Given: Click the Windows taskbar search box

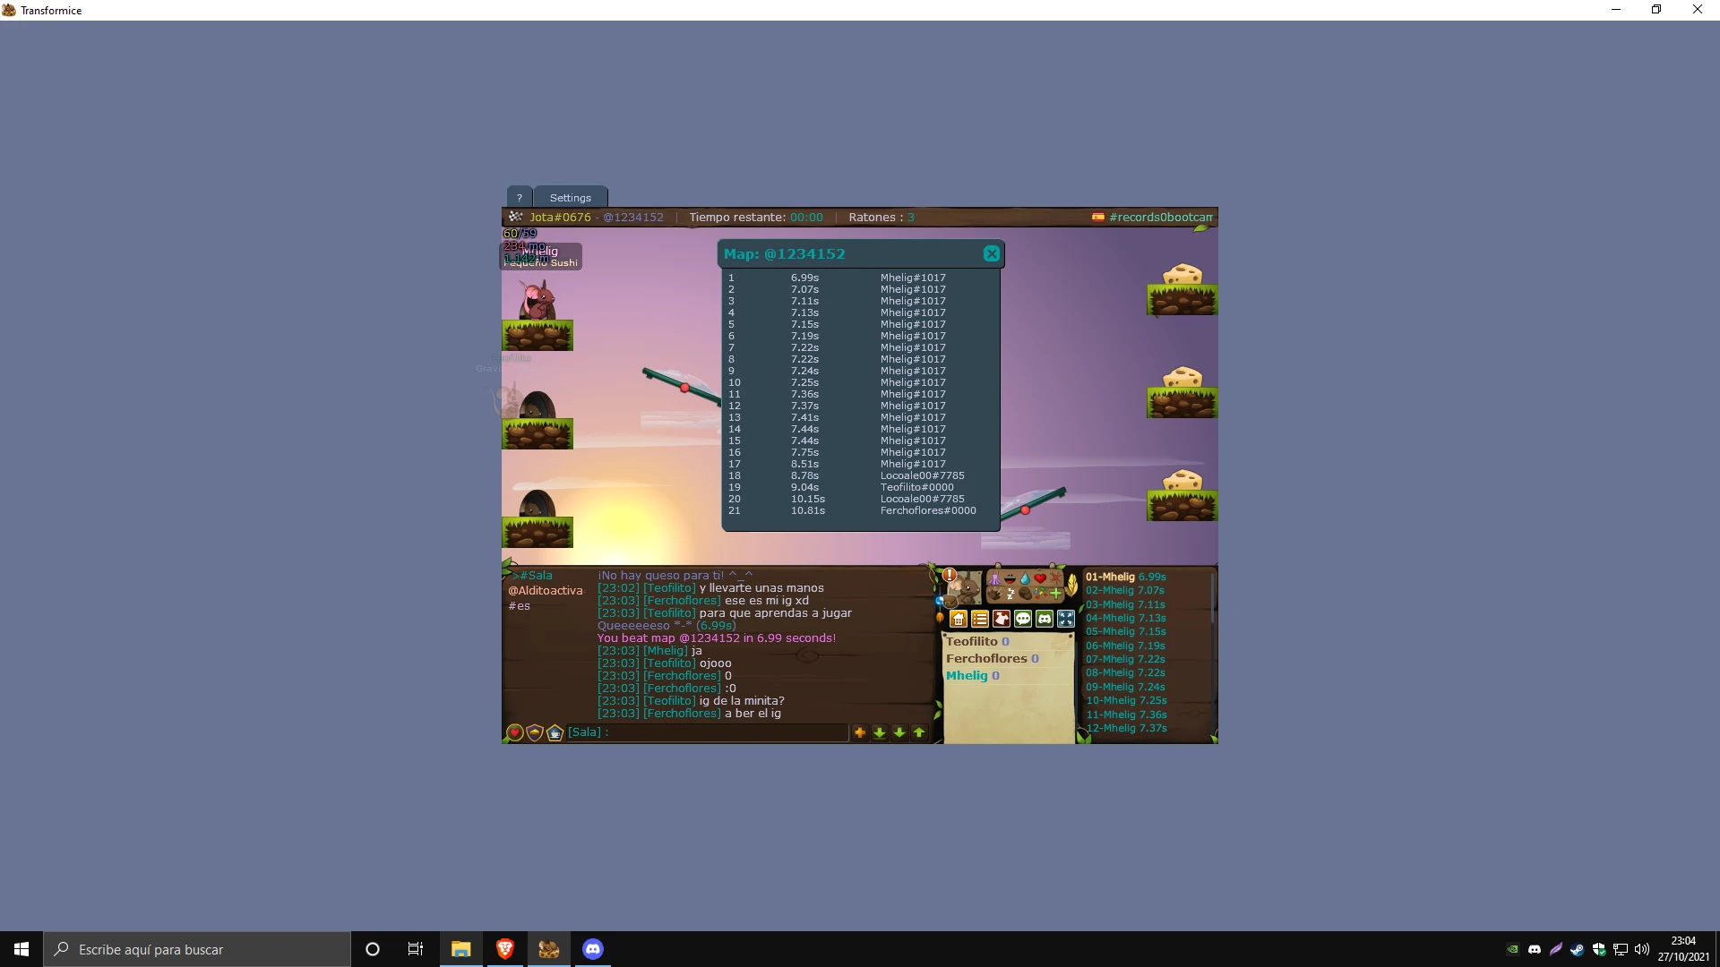Looking at the screenshot, I should (x=197, y=949).
